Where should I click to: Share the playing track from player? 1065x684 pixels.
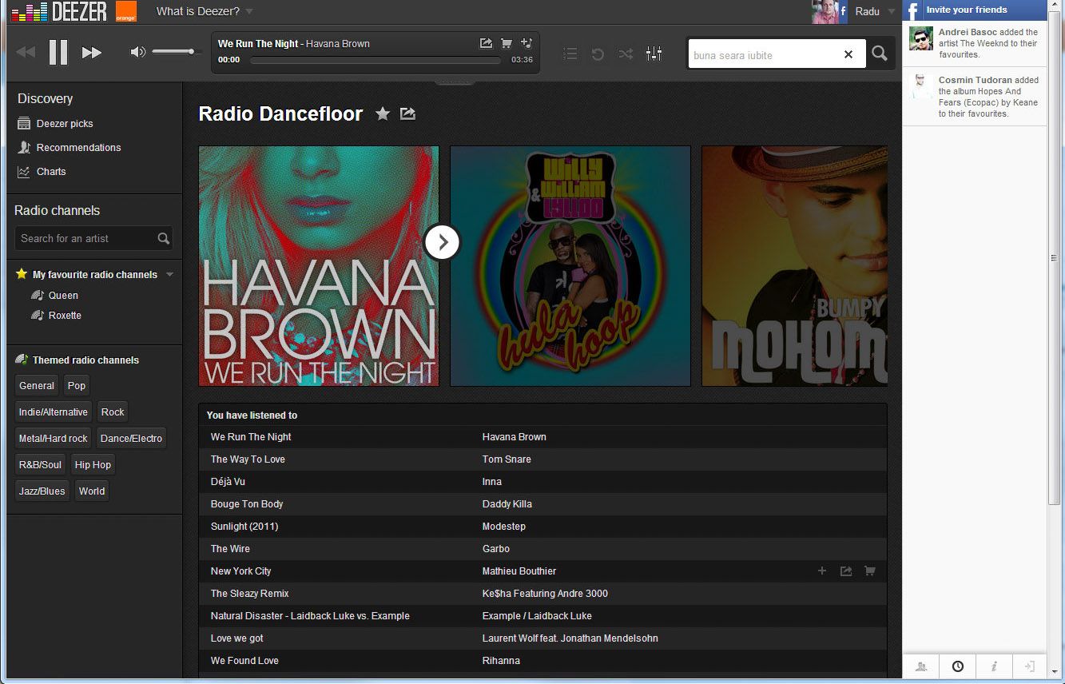(486, 43)
